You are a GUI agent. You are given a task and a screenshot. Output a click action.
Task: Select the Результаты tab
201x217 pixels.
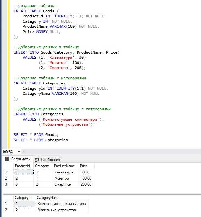(x=17, y=159)
